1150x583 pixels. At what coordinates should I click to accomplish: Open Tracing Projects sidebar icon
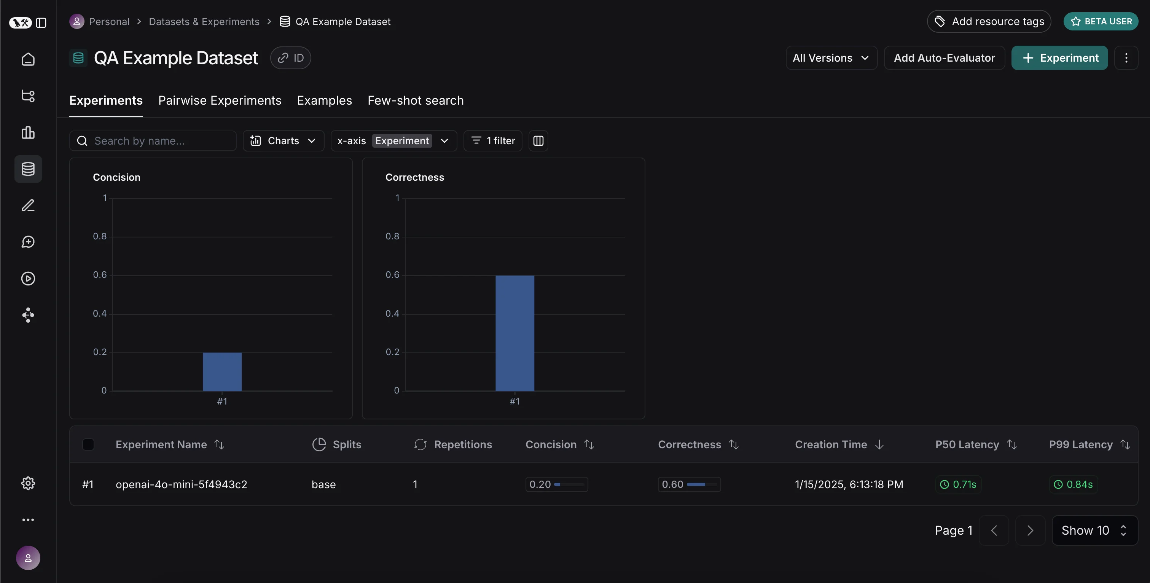pos(28,96)
